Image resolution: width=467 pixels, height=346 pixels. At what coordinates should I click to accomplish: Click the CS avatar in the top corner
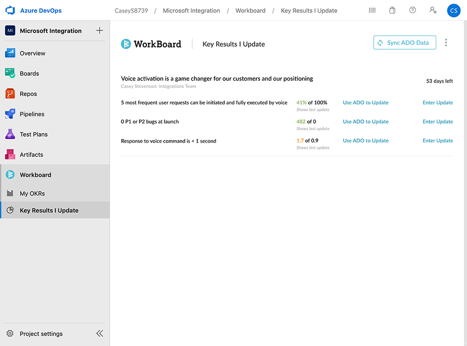454,10
